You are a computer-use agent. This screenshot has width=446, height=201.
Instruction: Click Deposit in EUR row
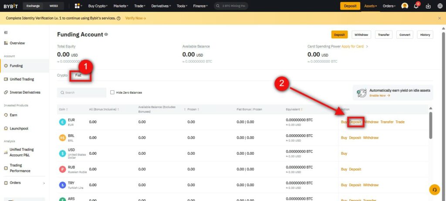355,122
